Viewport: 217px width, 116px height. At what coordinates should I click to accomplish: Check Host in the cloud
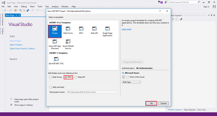128,77
